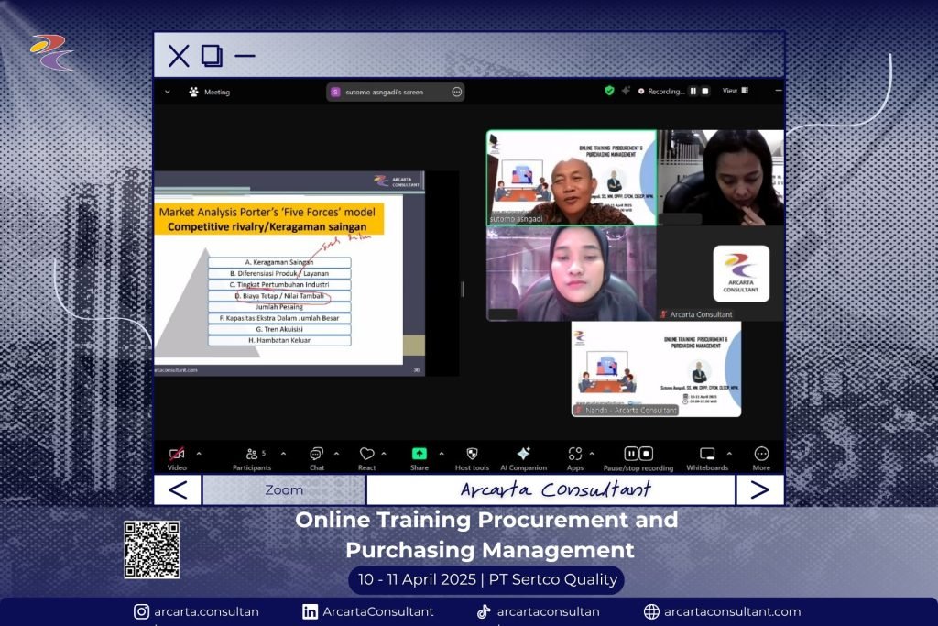Click the React heart icon
Viewport: 938px width, 626px height.
point(366,454)
